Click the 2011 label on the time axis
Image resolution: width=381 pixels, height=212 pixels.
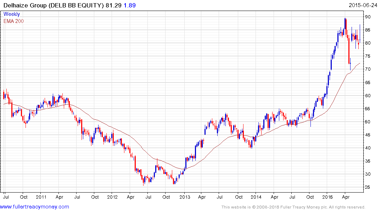tap(41, 196)
